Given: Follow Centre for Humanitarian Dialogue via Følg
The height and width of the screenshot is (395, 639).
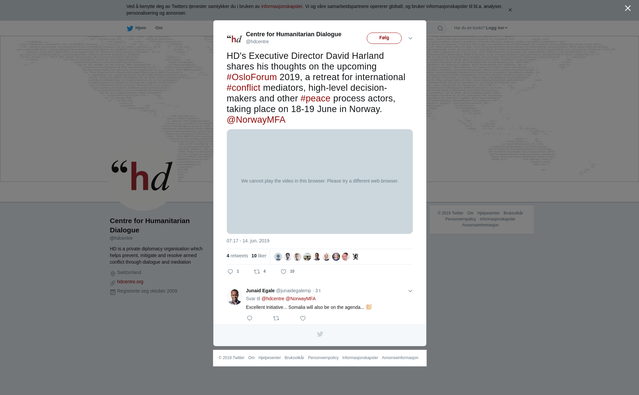Looking at the screenshot, I should [x=384, y=38].
